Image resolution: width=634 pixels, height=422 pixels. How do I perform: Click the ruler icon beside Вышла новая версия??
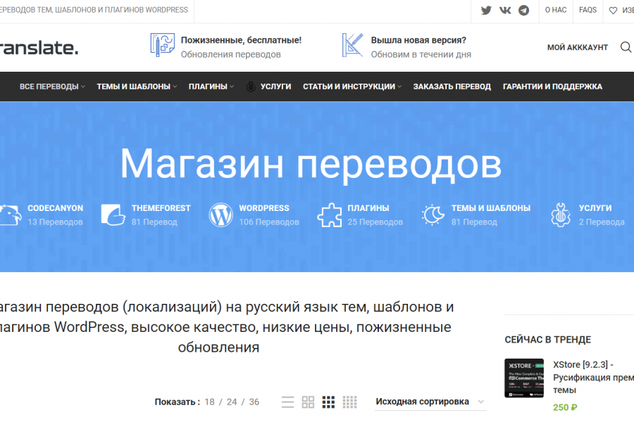coord(353,45)
